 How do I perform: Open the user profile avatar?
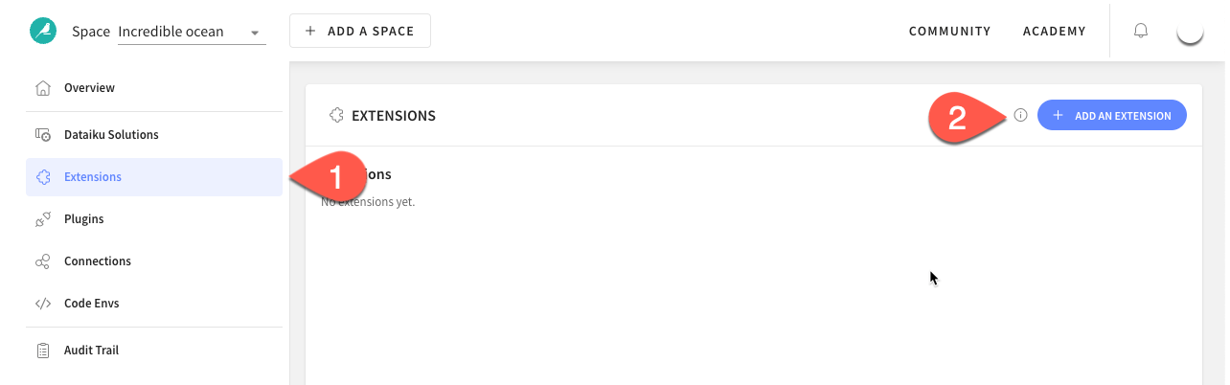[1189, 31]
